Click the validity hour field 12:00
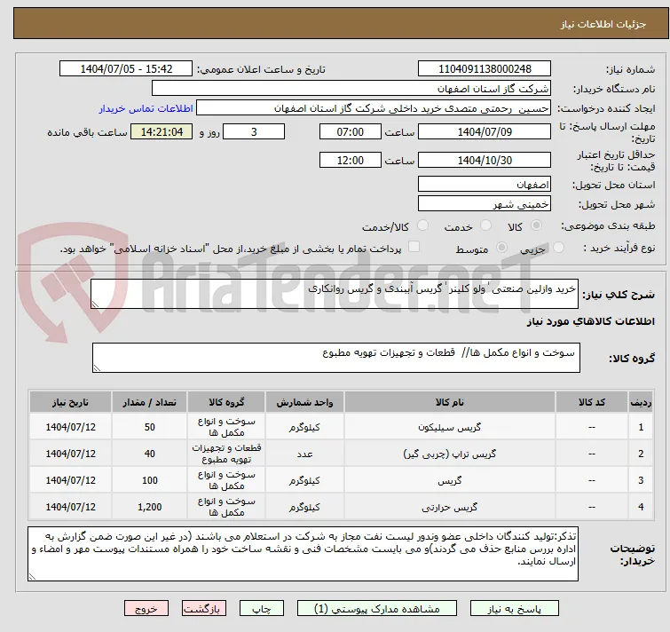 tap(350, 161)
